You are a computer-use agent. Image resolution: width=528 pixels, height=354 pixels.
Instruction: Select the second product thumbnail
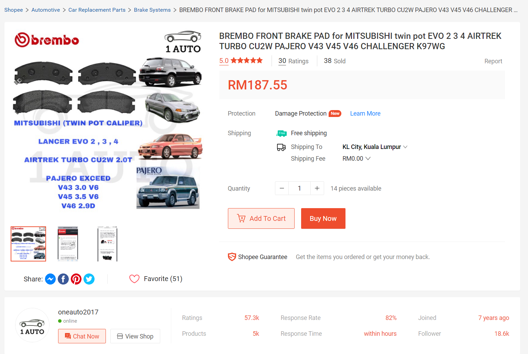point(68,244)
